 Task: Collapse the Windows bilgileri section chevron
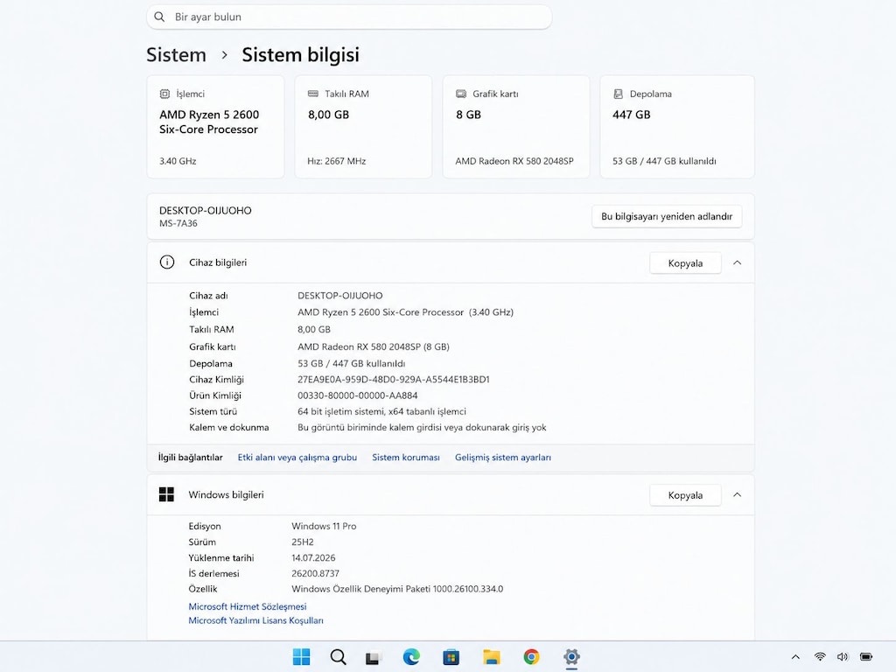(x=737, y=495)
